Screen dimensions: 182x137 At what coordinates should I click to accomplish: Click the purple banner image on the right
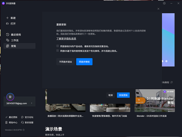click(168, 40)
